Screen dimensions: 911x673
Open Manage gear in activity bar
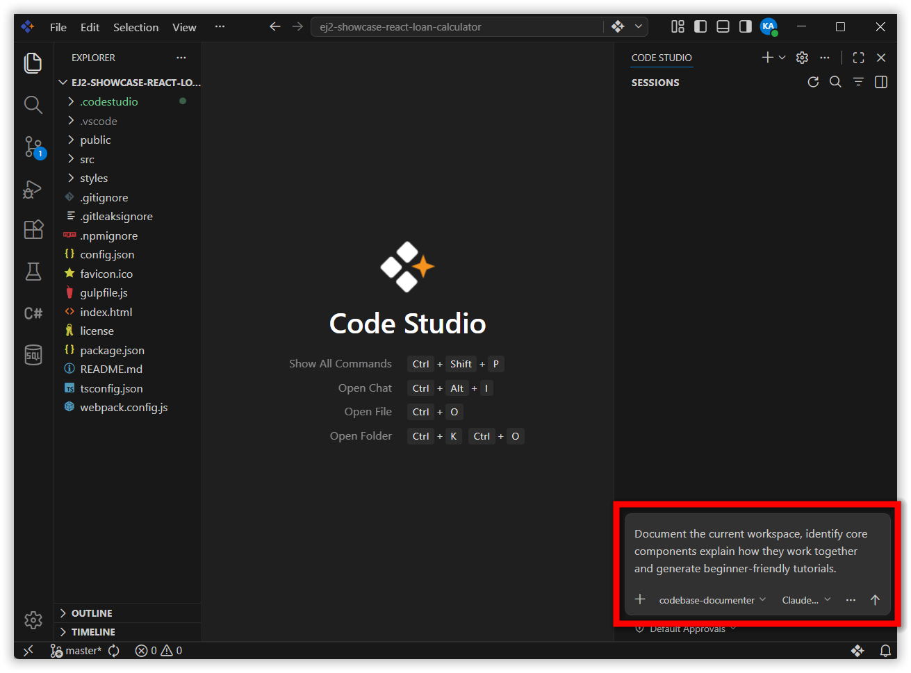click(33, 620)
